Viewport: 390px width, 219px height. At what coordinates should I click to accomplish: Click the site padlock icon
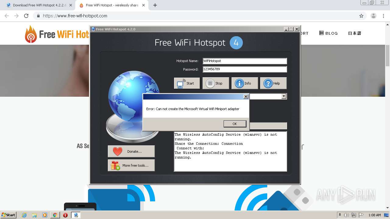[x=38, y=16]
